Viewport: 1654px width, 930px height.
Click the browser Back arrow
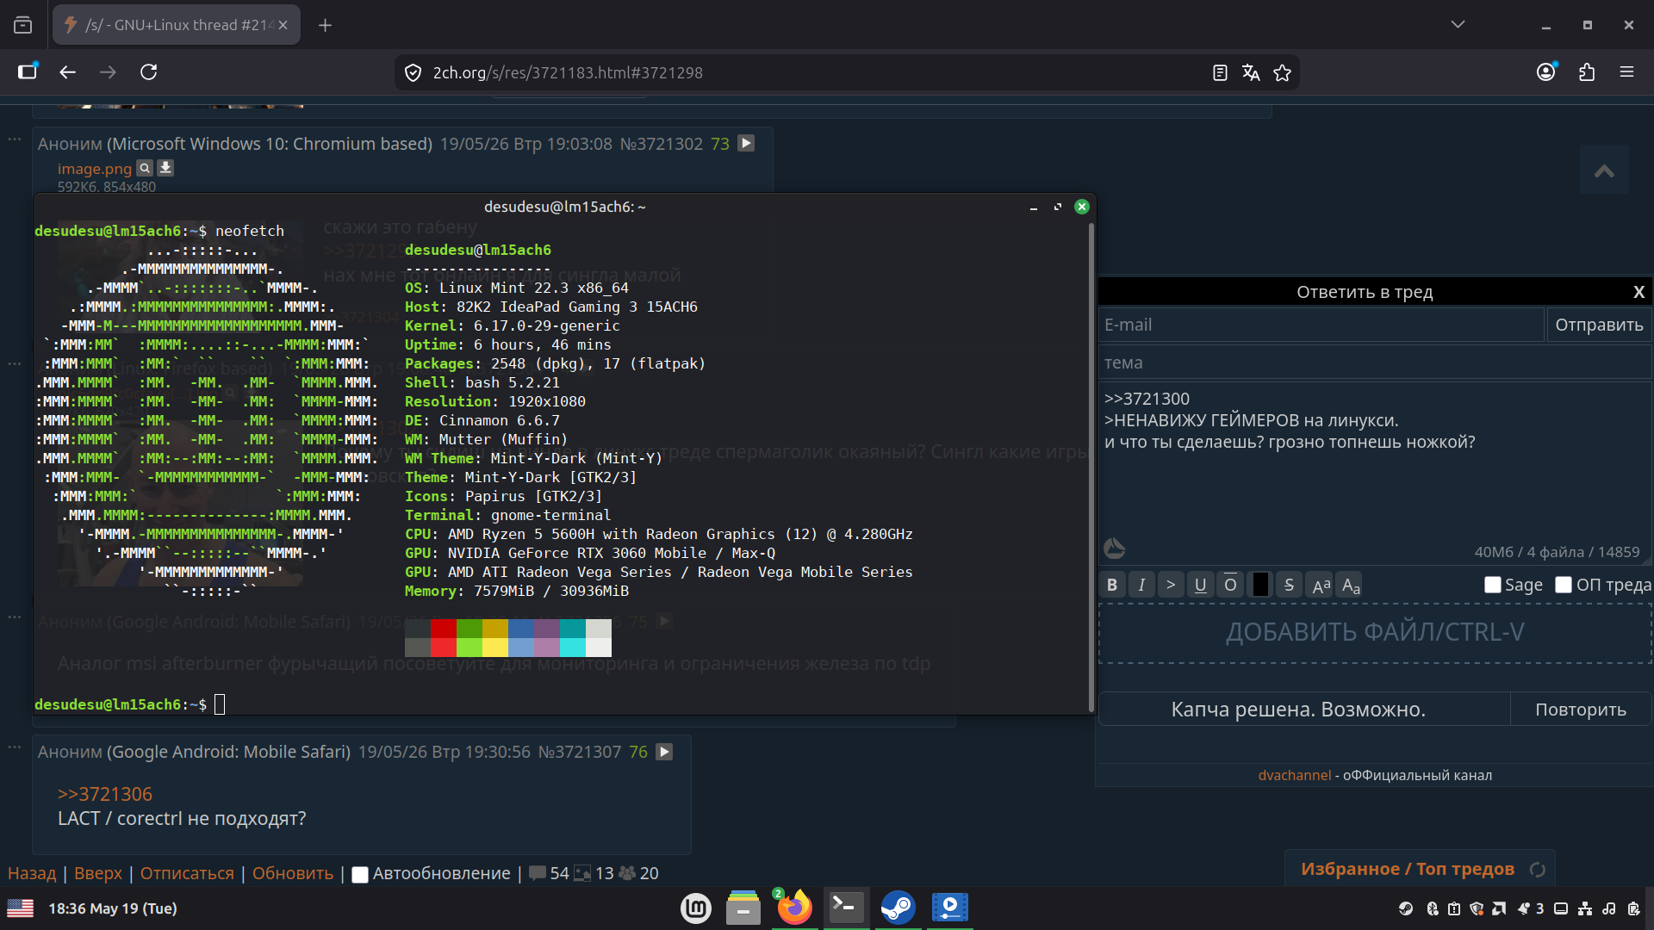(67, 72)
